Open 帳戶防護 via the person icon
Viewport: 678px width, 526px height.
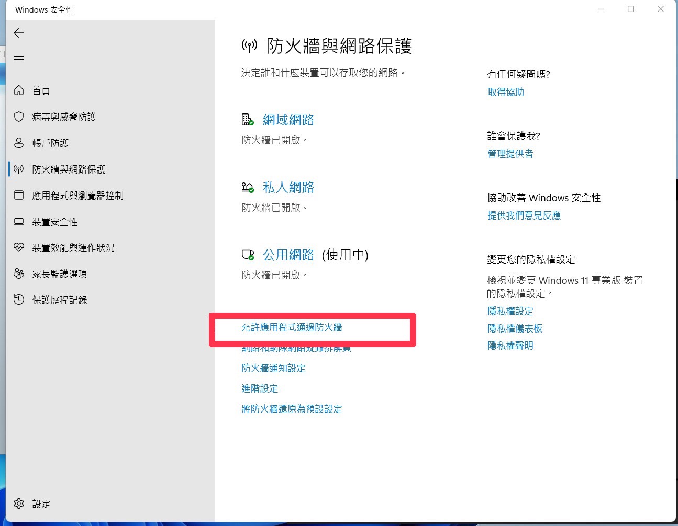tap(19, 143)
